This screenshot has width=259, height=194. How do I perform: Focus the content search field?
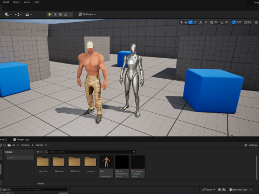pyautogui.click(x=90, y=152)
